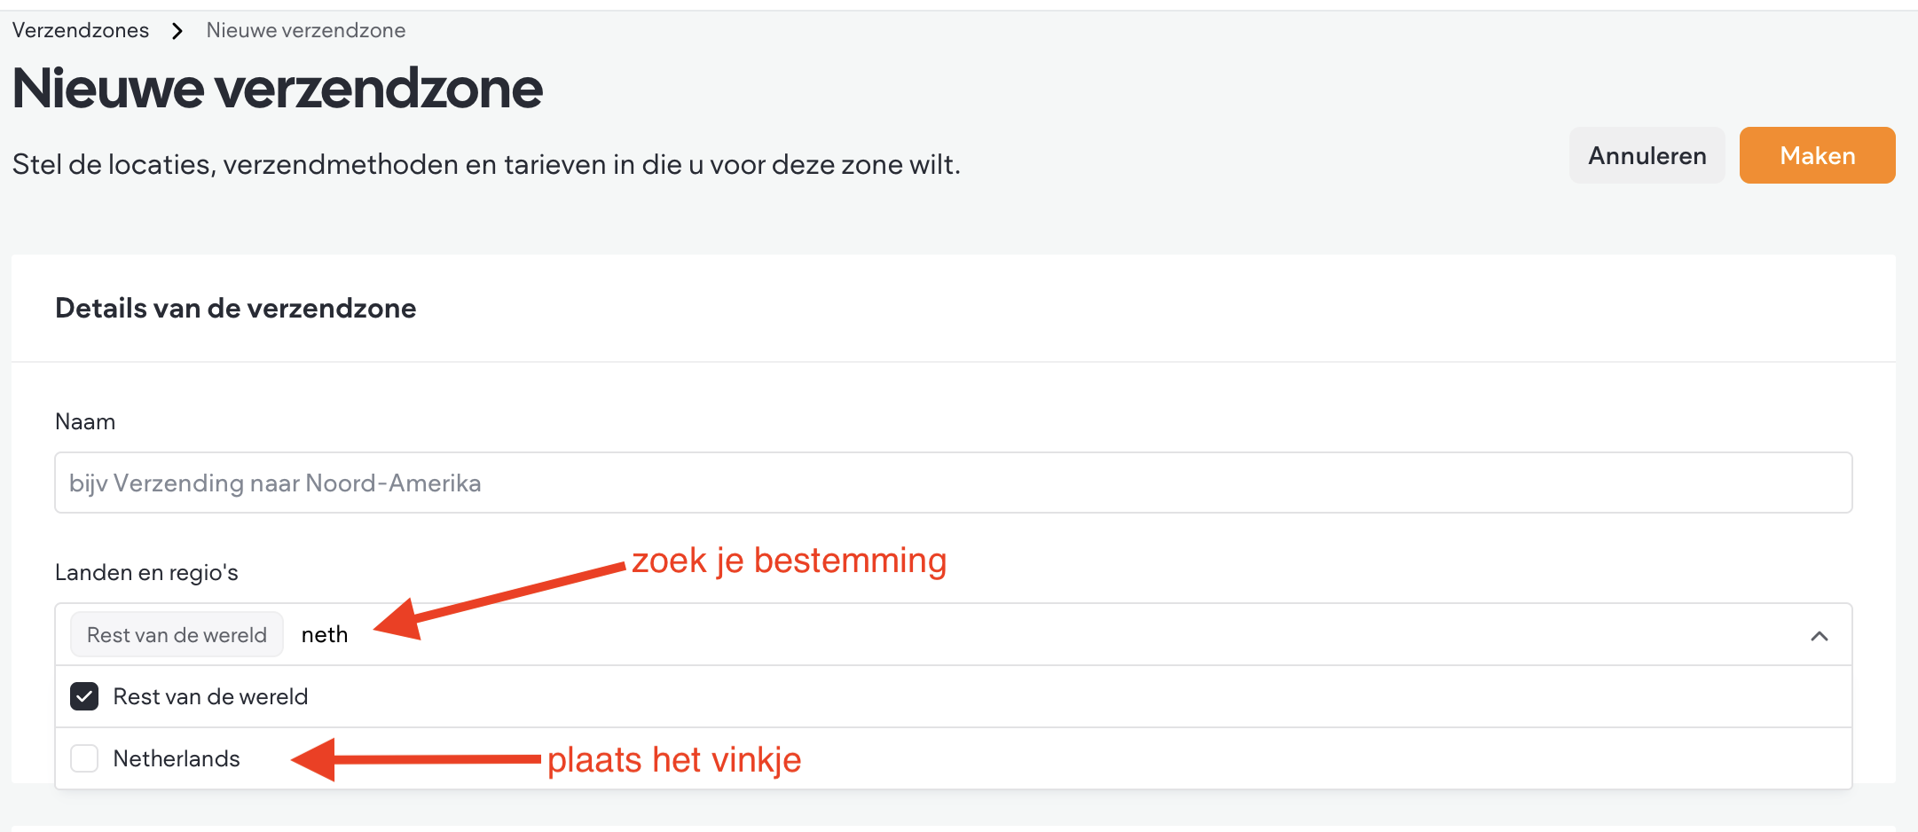
Task: Click the Landen en regio's label
Action: click(x=146, y=572)
